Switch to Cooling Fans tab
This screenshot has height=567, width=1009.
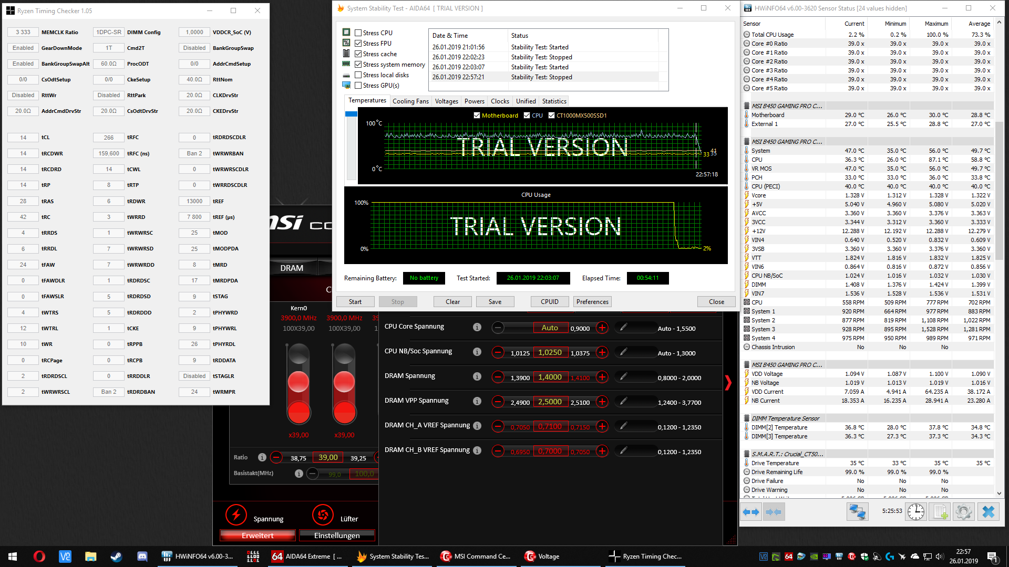(x=410, y=101)
